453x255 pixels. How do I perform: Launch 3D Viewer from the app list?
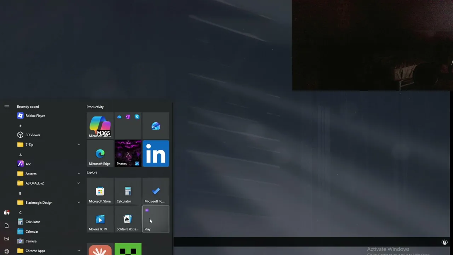tap(48, 135)
